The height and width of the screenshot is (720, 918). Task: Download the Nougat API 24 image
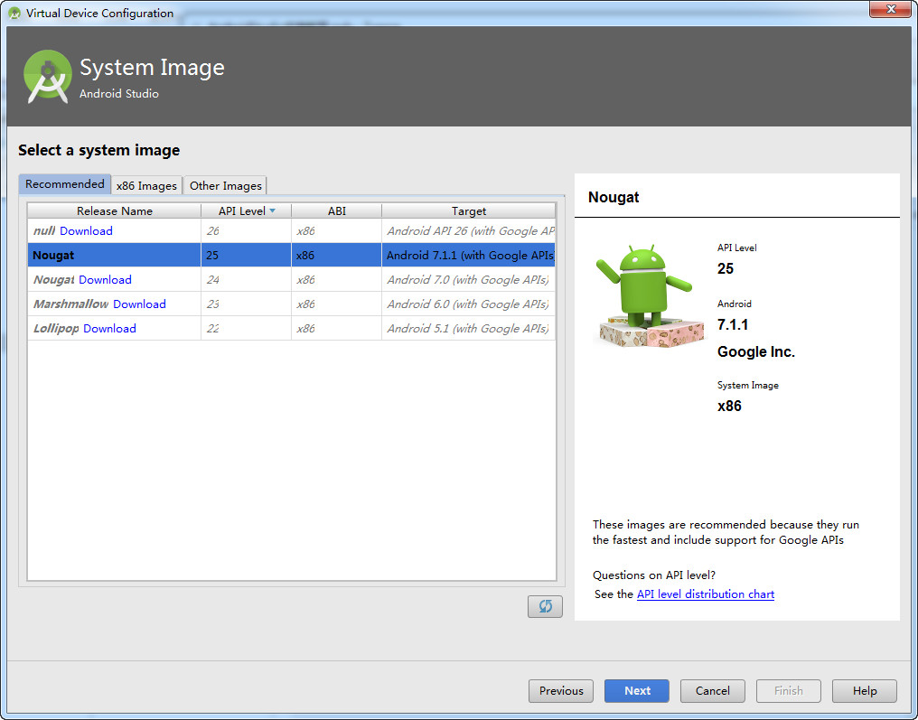coord(106,280)
